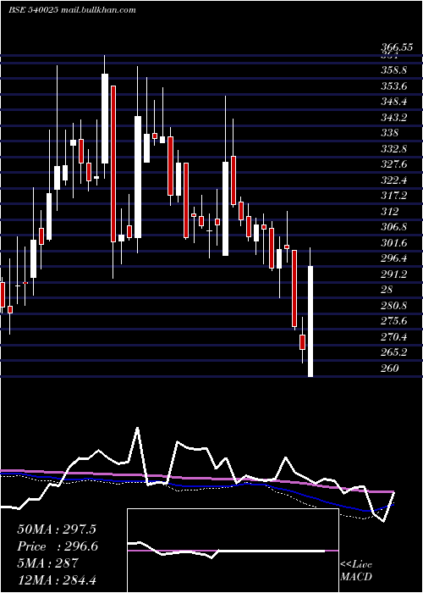423x593 pixels.
Task: Click the 296.4 price axis label
Action: [393, 258]
